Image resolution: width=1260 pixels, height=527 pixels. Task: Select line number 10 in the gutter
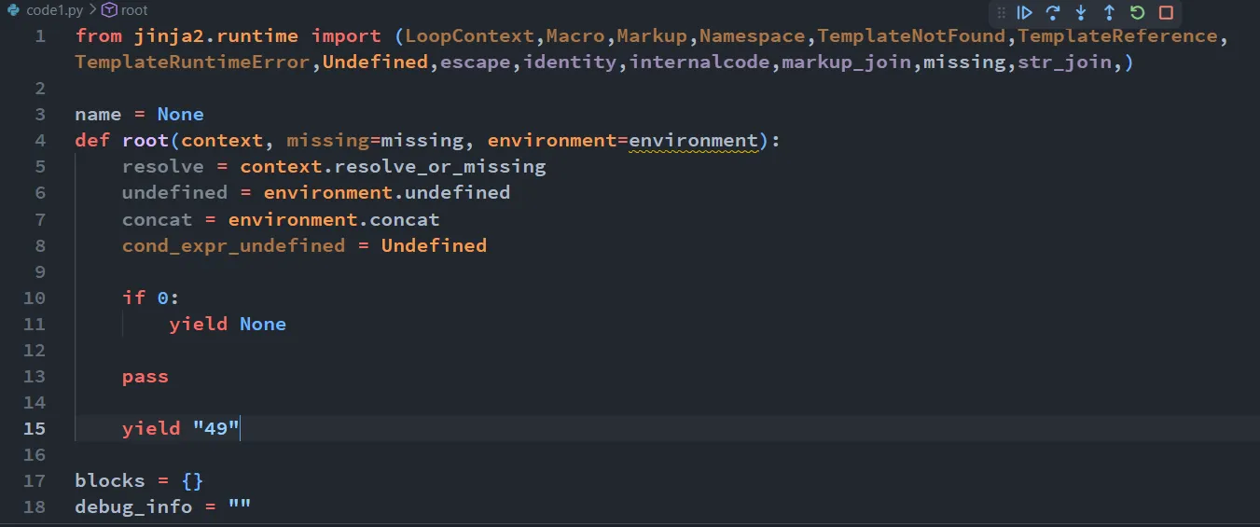point(35,298)
